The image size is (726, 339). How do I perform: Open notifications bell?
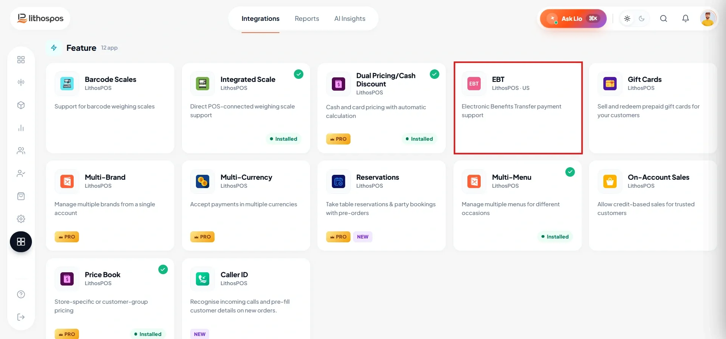tap(685, 19)
